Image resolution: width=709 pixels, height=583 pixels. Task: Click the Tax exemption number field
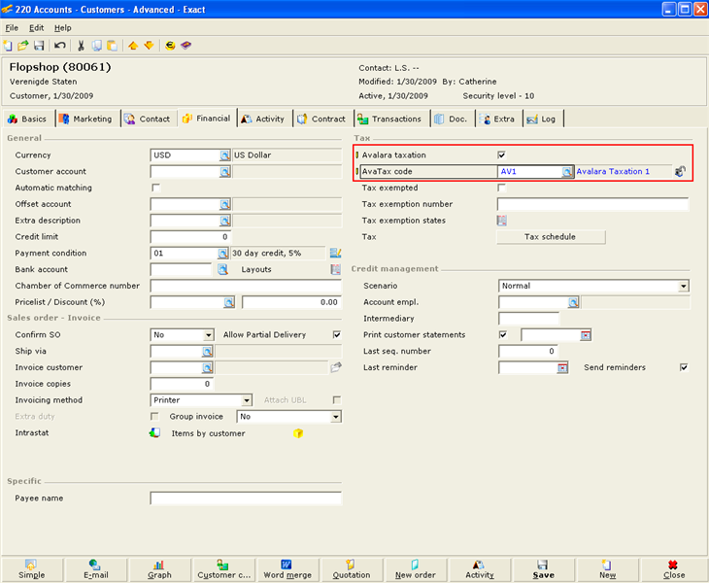(592, 204)
